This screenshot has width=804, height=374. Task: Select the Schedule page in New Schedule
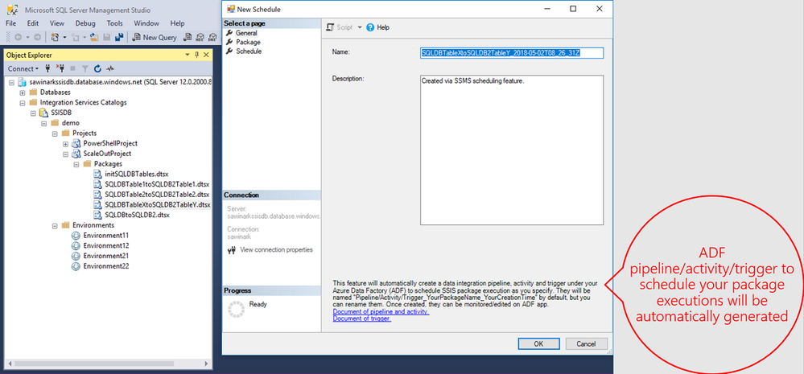click(x=249, y=51)
